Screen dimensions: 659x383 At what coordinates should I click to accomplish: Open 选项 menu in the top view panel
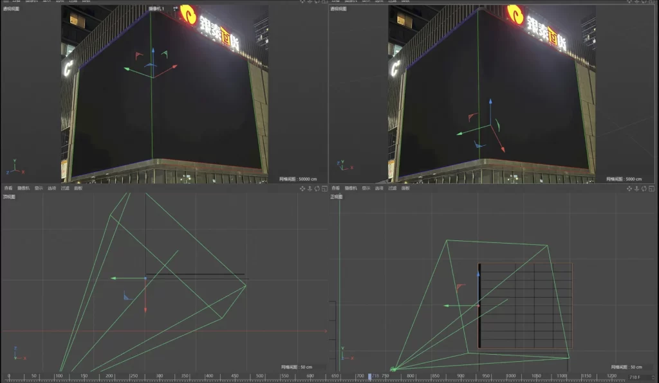tap(51, 188)
